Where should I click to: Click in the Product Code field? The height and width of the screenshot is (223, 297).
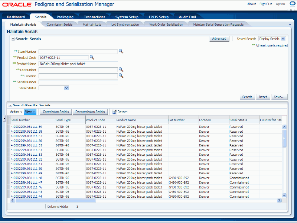[63, 58]
